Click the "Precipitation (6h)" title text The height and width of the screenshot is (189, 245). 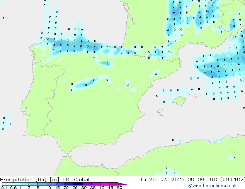tap(23, 180)
